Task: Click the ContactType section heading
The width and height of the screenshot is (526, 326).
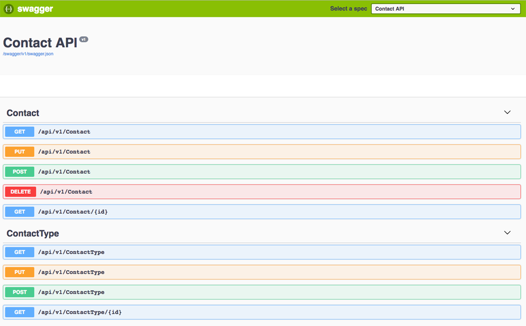Action: (33, 234)
